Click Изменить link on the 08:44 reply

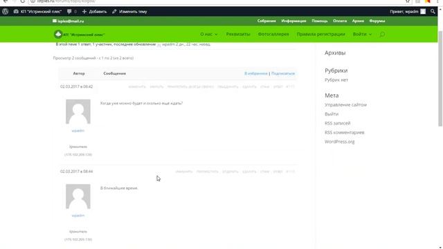pos(184,172)
